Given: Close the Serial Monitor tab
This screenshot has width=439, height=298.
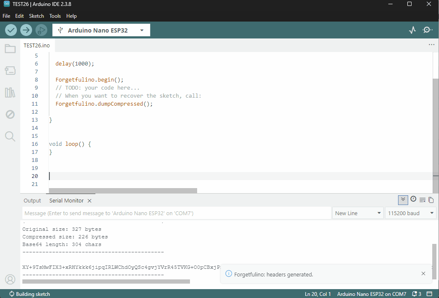Looking at the screenshot, I should (x=89, y=201).
